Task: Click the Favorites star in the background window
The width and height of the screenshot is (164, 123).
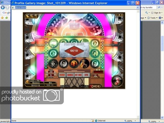Action: (x=2, y=18)
